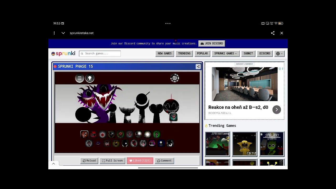Select the top hat grinning character icon
The height and width of the screenshot is (189, 336).
pos(170,143)
